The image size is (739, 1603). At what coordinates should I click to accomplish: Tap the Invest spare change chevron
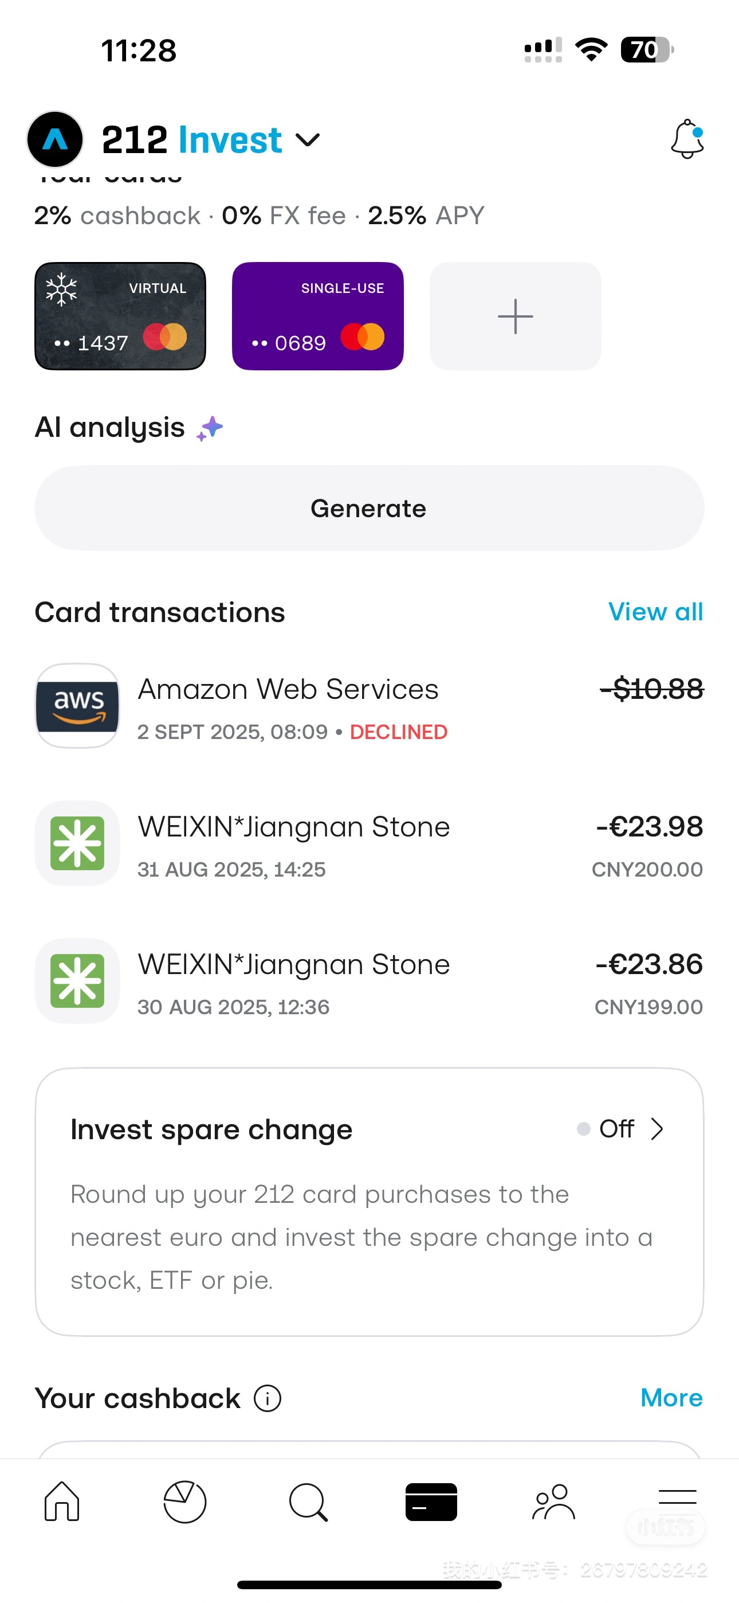click(657, 1129)
